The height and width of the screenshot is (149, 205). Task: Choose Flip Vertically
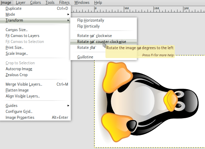[89, 26]
